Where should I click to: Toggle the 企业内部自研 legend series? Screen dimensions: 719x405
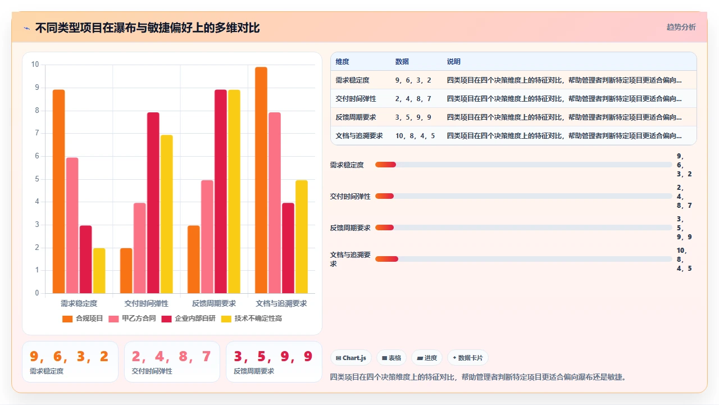pyautogui.click(x=188, y=318)
